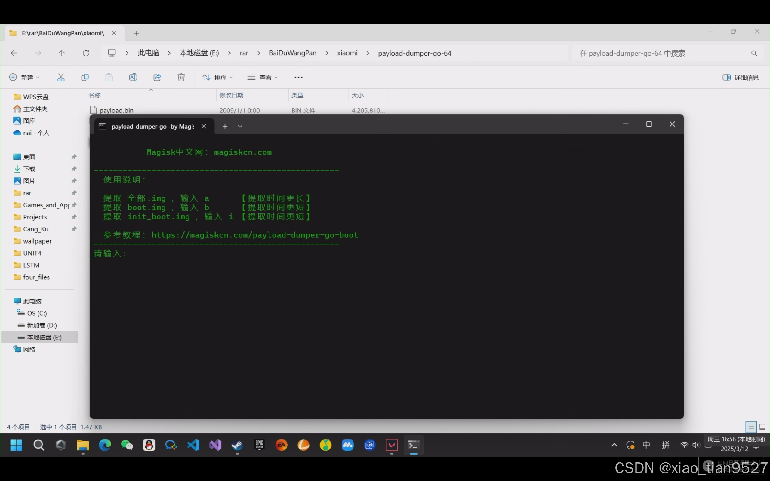Click the Cut scissors icon in toolbar

[61, 77]
